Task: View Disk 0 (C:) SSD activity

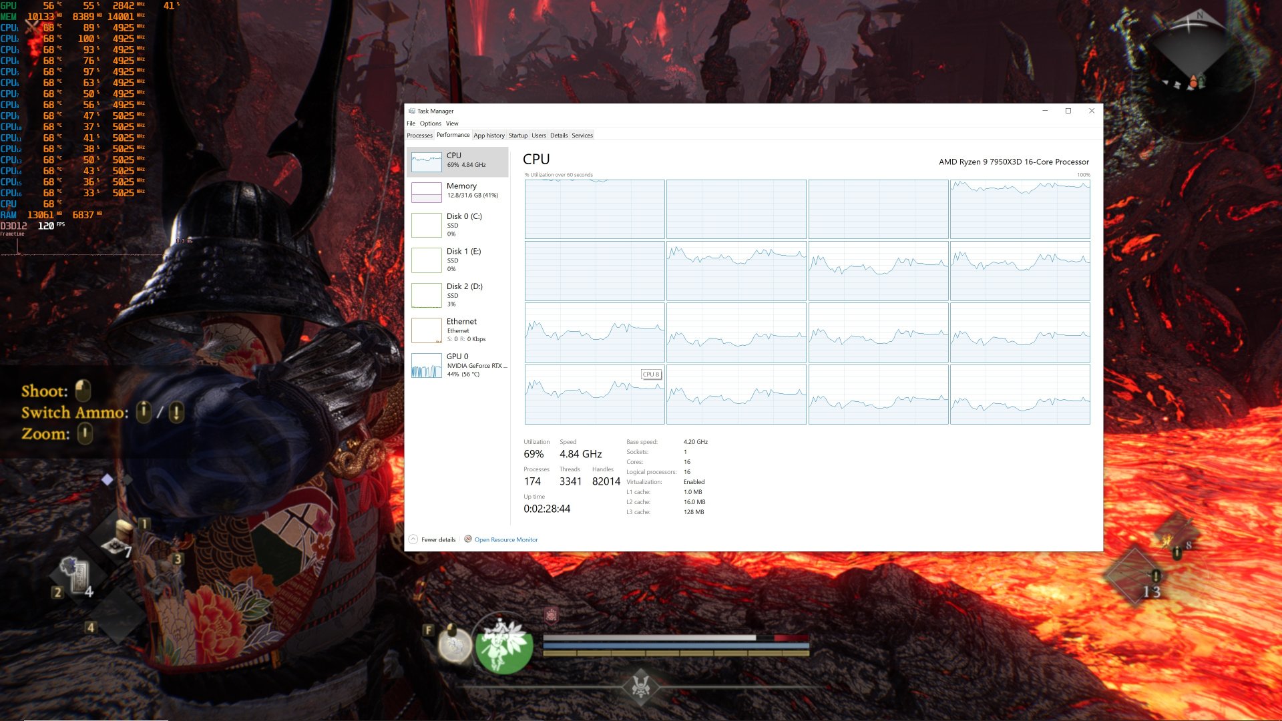Action: coord(458,226)
